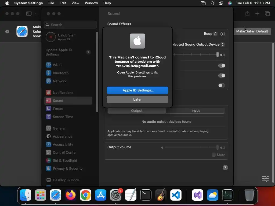Click the settings sidebar scrollbar
The height and width of the screenshot is (206, 275).
pyautogui.click(x=97, y=72)
